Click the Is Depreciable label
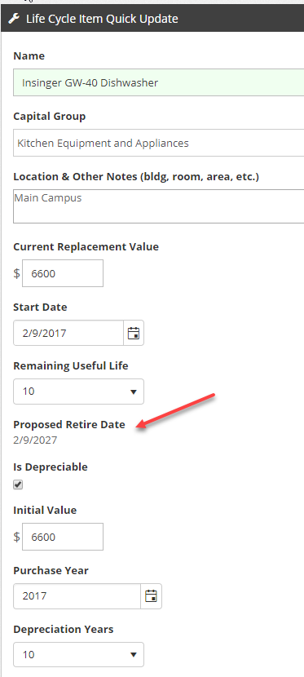The width and height of the screenshot is (304, 677). pyautogui.click(x=51, y=467)
